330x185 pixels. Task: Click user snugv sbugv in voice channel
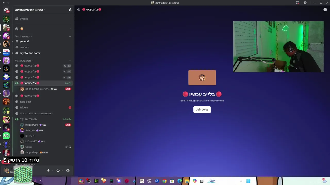tap(46, 153)
